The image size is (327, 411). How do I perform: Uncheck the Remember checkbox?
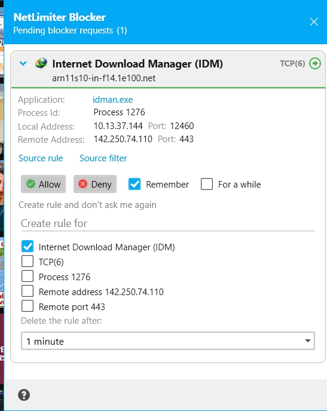click(x=135, y=184)
